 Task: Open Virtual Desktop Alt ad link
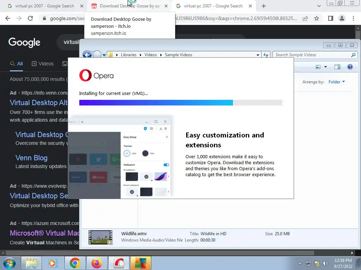point(39,103)
